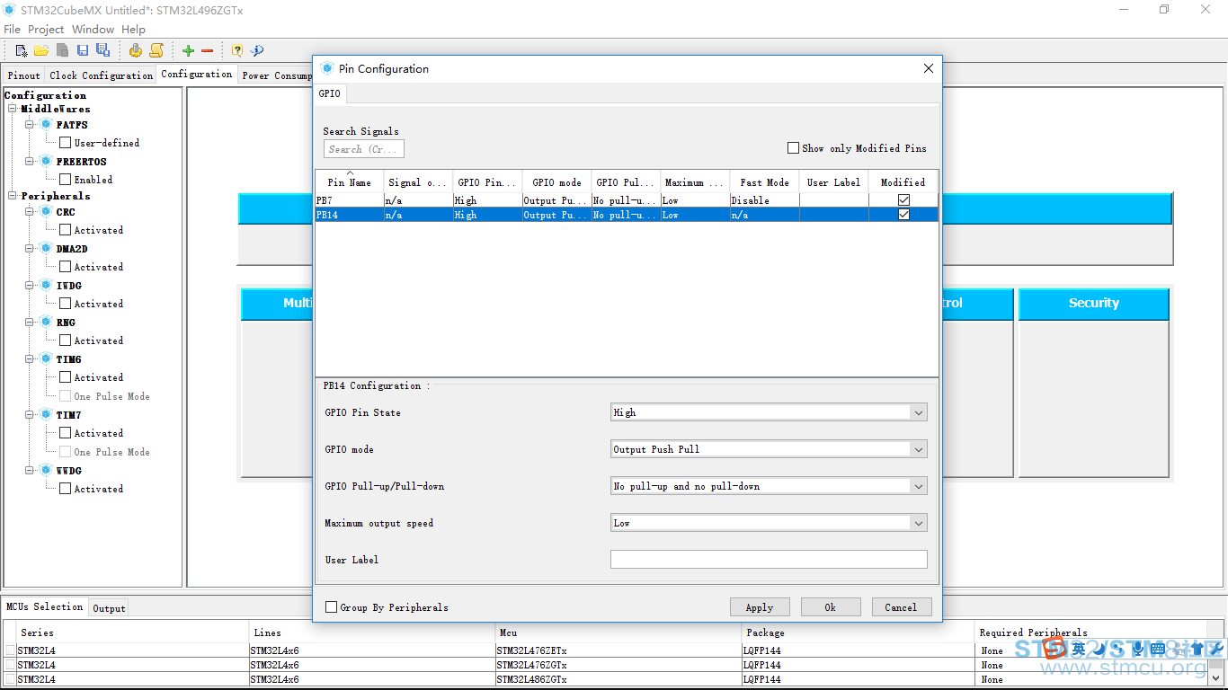Click the Save Project As double-floppy icon
Viewport: 1228px width, 690px height.
pyautogui.click(x=102, y=50)
